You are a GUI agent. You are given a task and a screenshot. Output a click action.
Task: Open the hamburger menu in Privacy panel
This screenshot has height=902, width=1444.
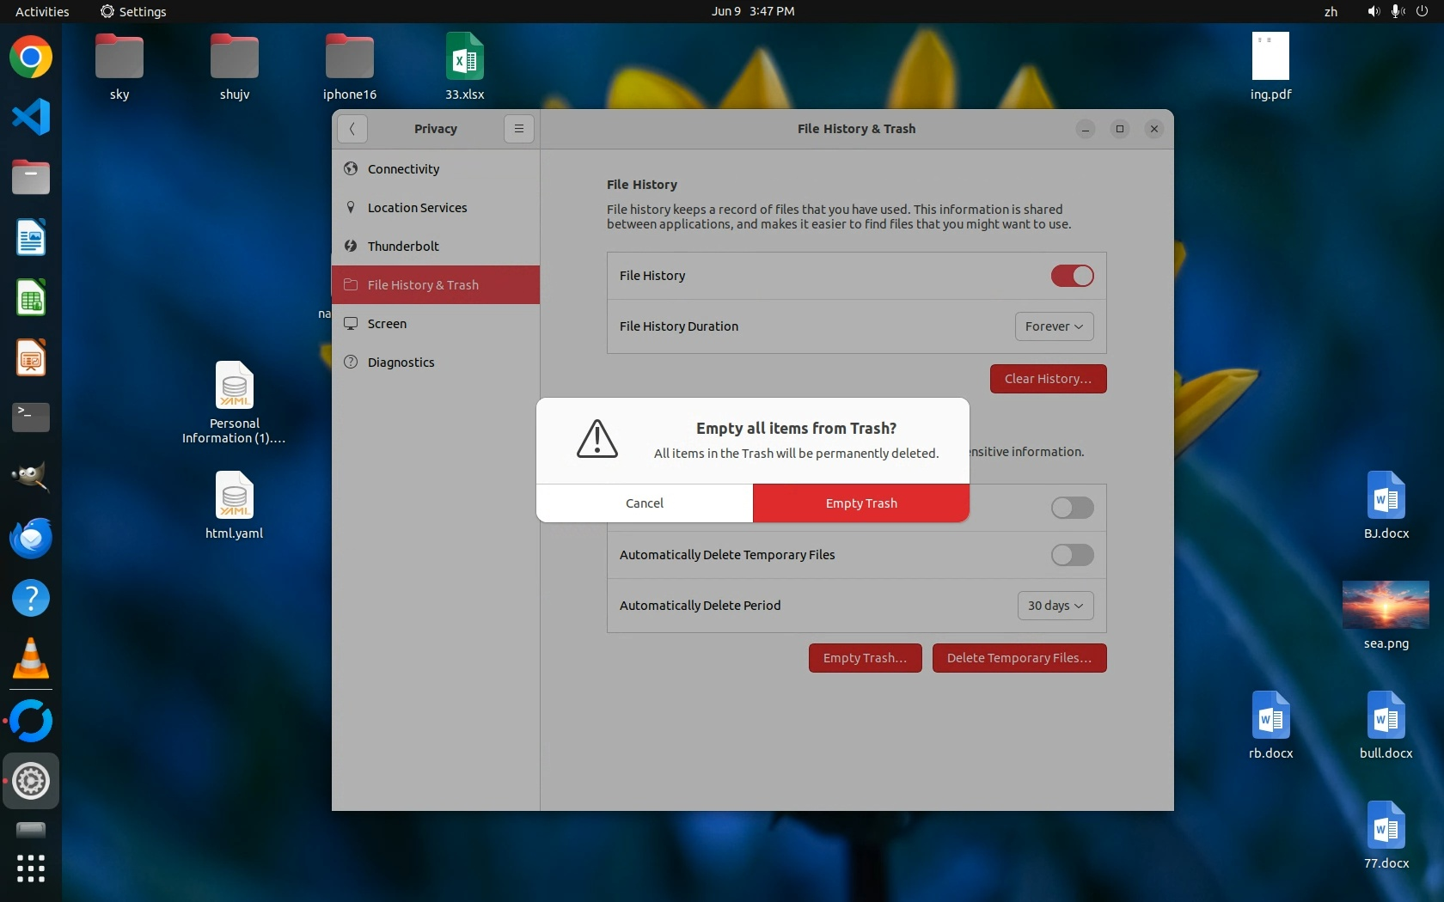click(518, 129)
